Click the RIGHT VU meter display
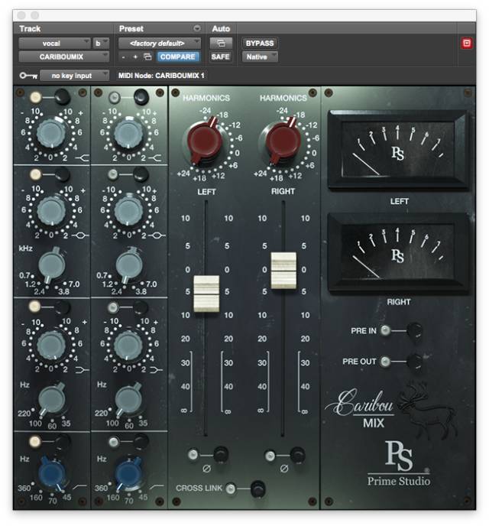This screenshot has height=526, width=489. click(x=398, y=252)
